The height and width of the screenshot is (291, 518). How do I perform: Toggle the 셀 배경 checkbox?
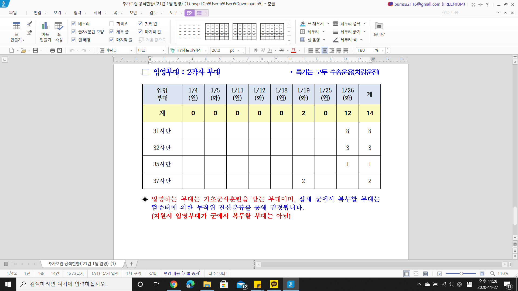point(73,40)
